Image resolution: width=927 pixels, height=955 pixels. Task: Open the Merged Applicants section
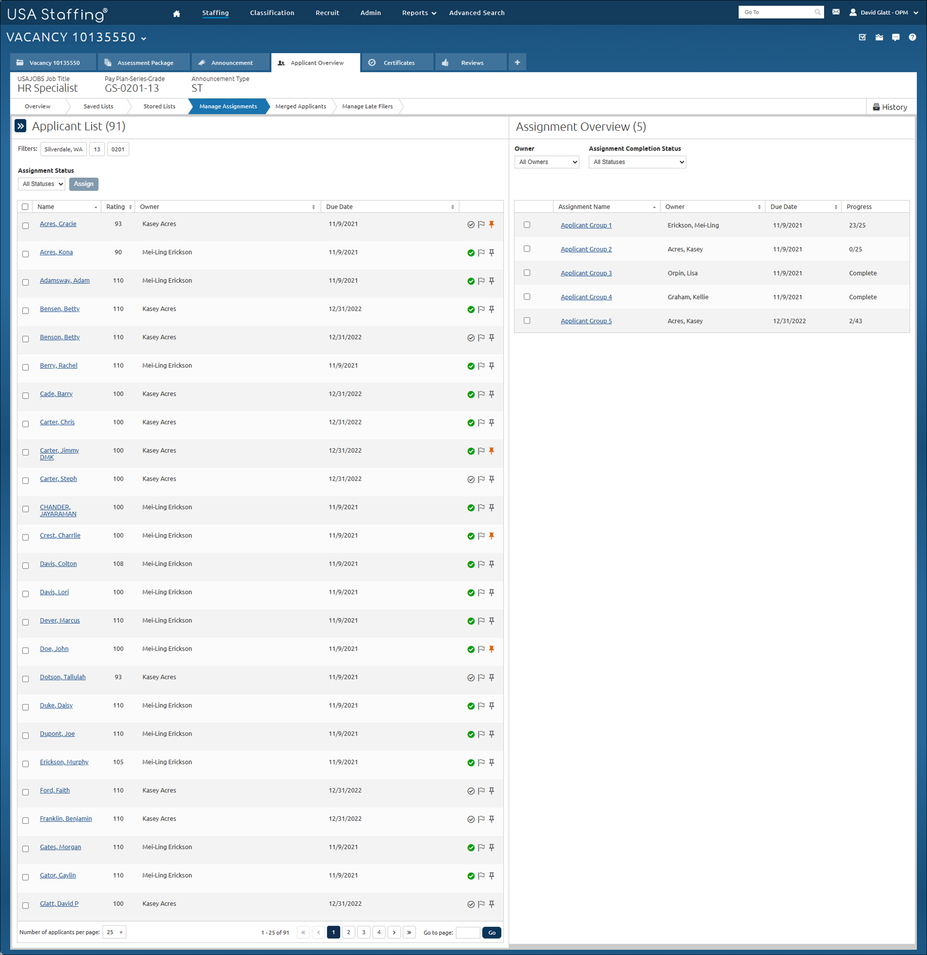(x=300, y=106)
